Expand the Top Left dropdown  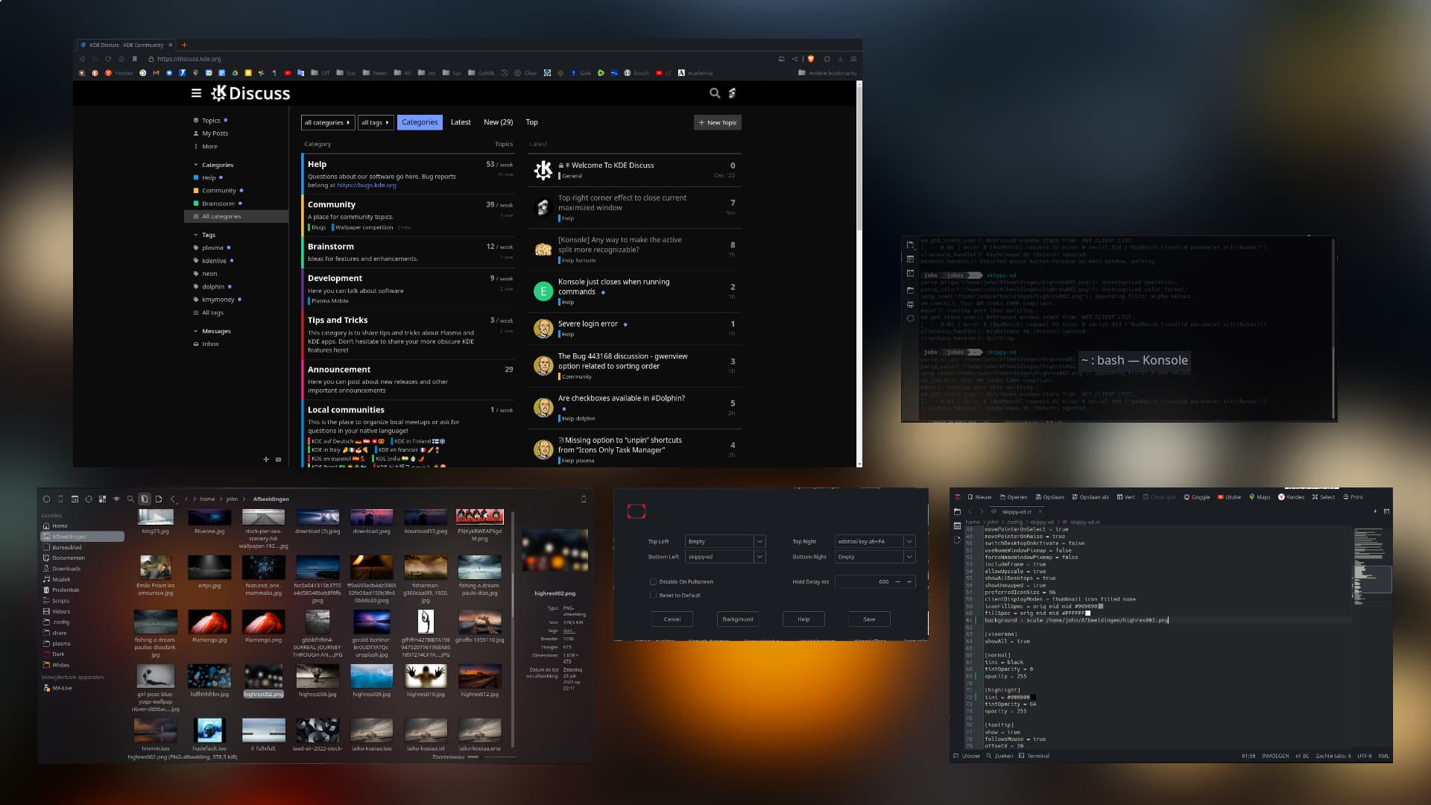coord(759,541)
